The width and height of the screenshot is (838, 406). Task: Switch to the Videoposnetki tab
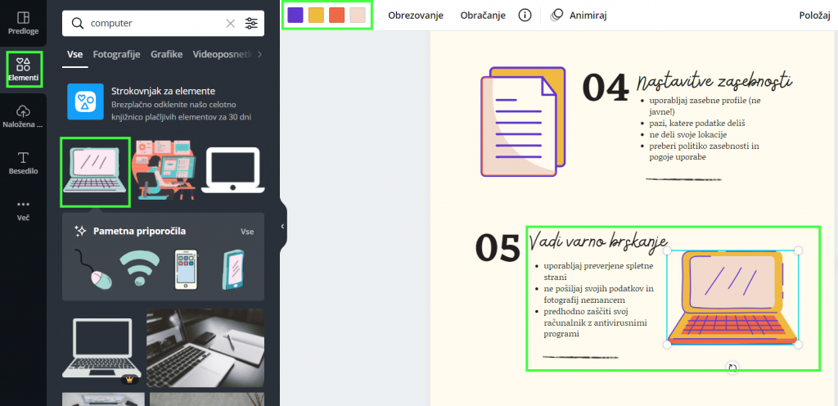coord(223,54)
